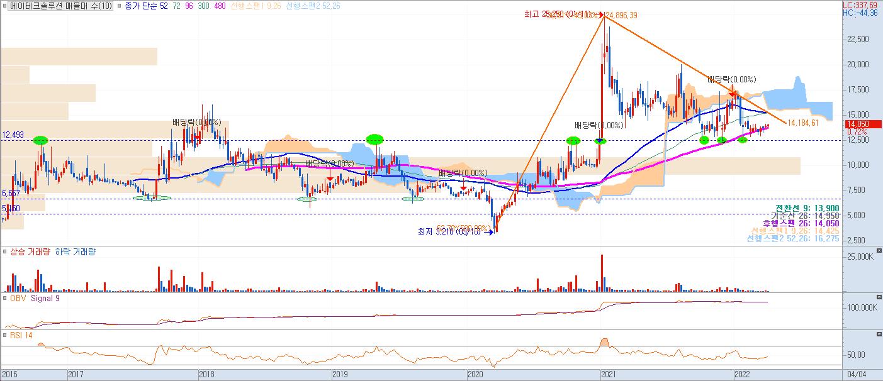Click the 04/04 date label
Screen dimensions: 883x381
[x=855, y=374]
